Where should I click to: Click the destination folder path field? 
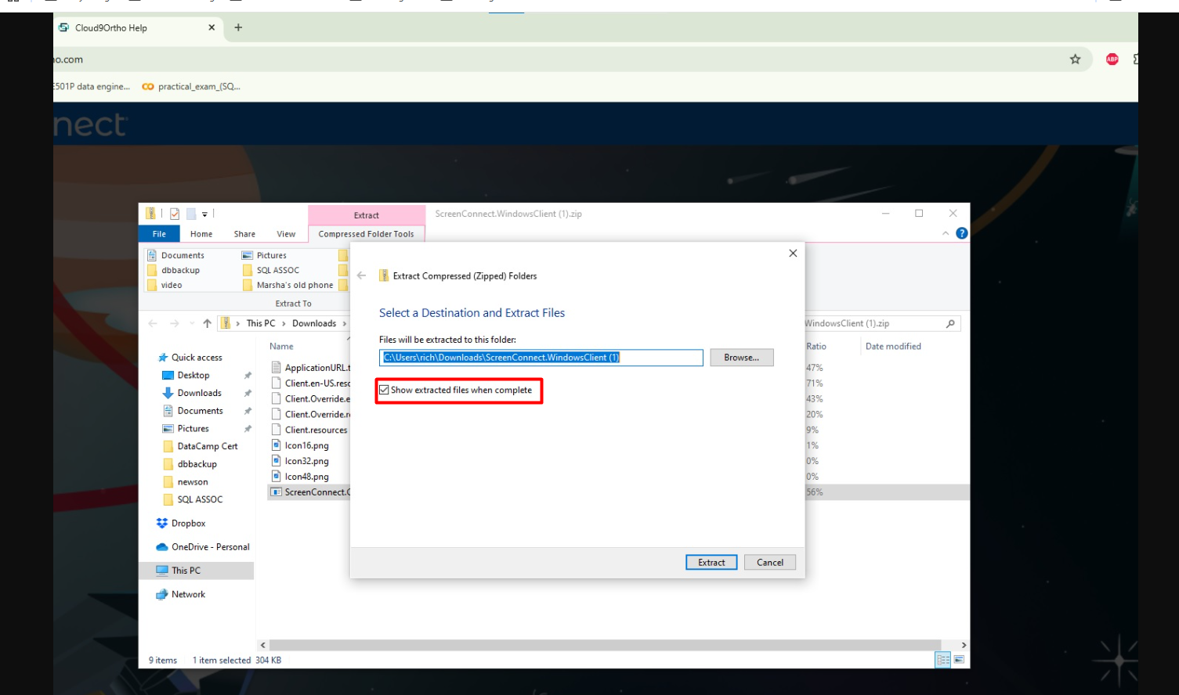coord(541,358)
